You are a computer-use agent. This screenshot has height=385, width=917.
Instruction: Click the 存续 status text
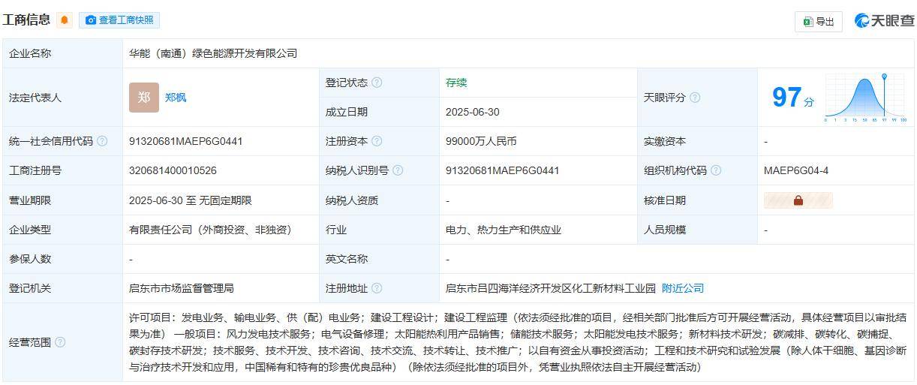click(456, 83)
